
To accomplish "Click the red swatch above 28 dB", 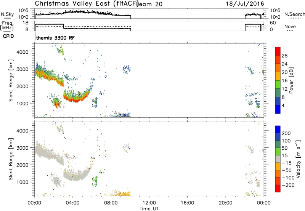I will tap(278, 51).
